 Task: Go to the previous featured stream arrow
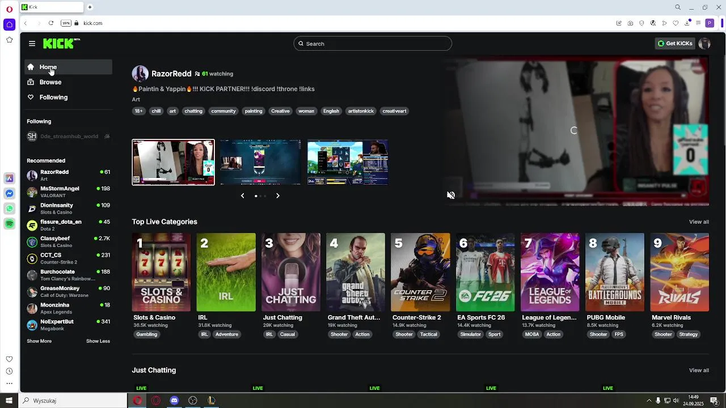click(x=242, y=195)
